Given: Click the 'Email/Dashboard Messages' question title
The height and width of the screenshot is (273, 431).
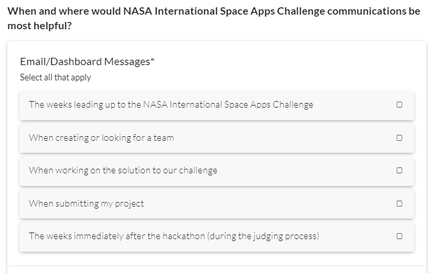Looking at the screenshot, I should (84, 62).
